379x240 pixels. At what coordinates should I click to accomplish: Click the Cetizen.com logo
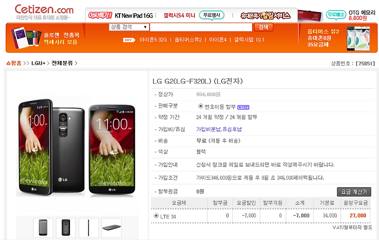(x=44, y=12)
